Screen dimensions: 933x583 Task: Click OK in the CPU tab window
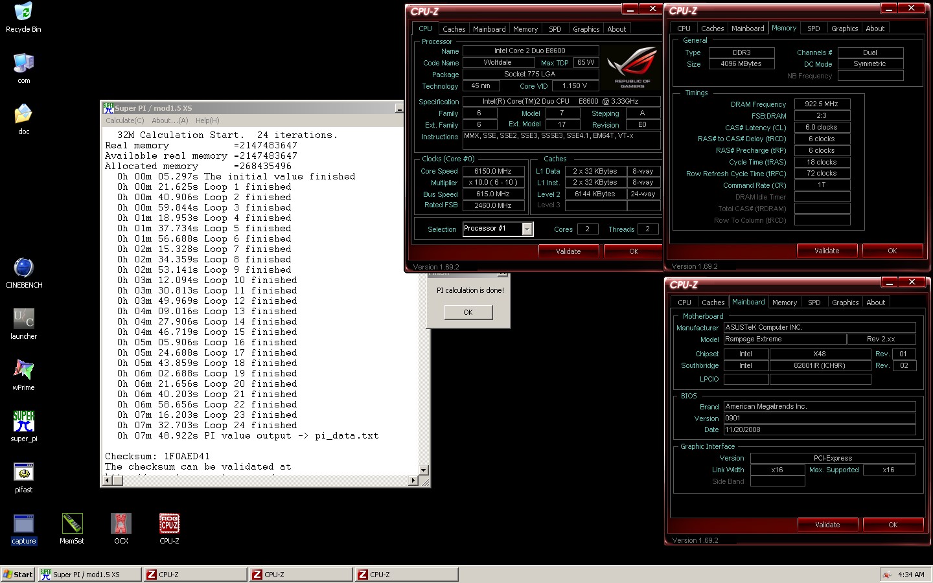634,251
